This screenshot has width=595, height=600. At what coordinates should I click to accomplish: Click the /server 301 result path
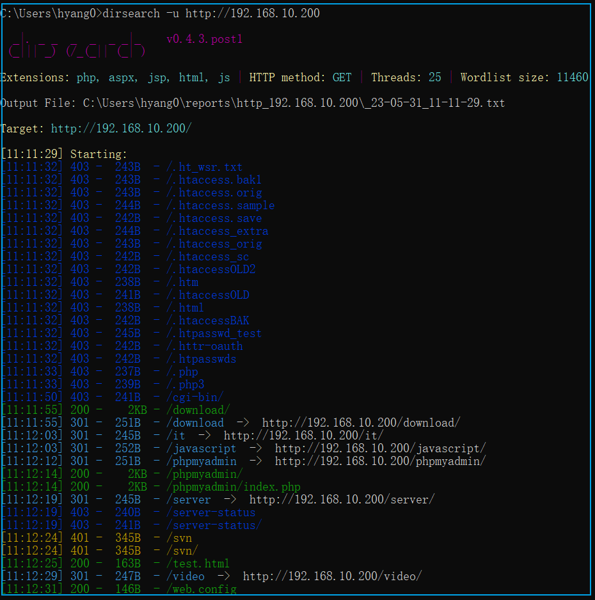tap(189, 500)
